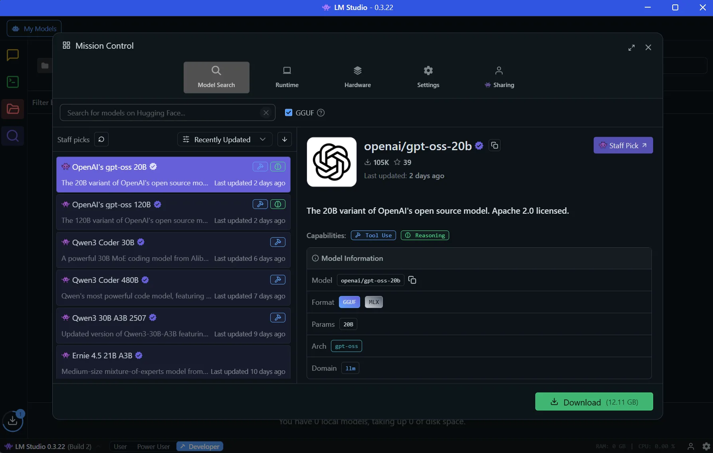Open the downloads panel icon with badge
The height and width of the screenshot is (453, 713).
click(x=13, y=421)
